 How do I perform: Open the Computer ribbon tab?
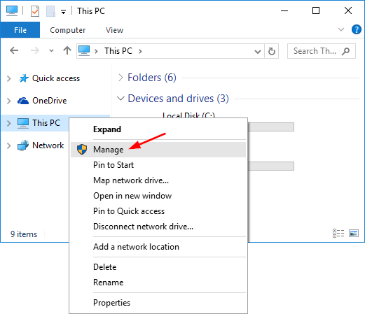click(68, 30)
